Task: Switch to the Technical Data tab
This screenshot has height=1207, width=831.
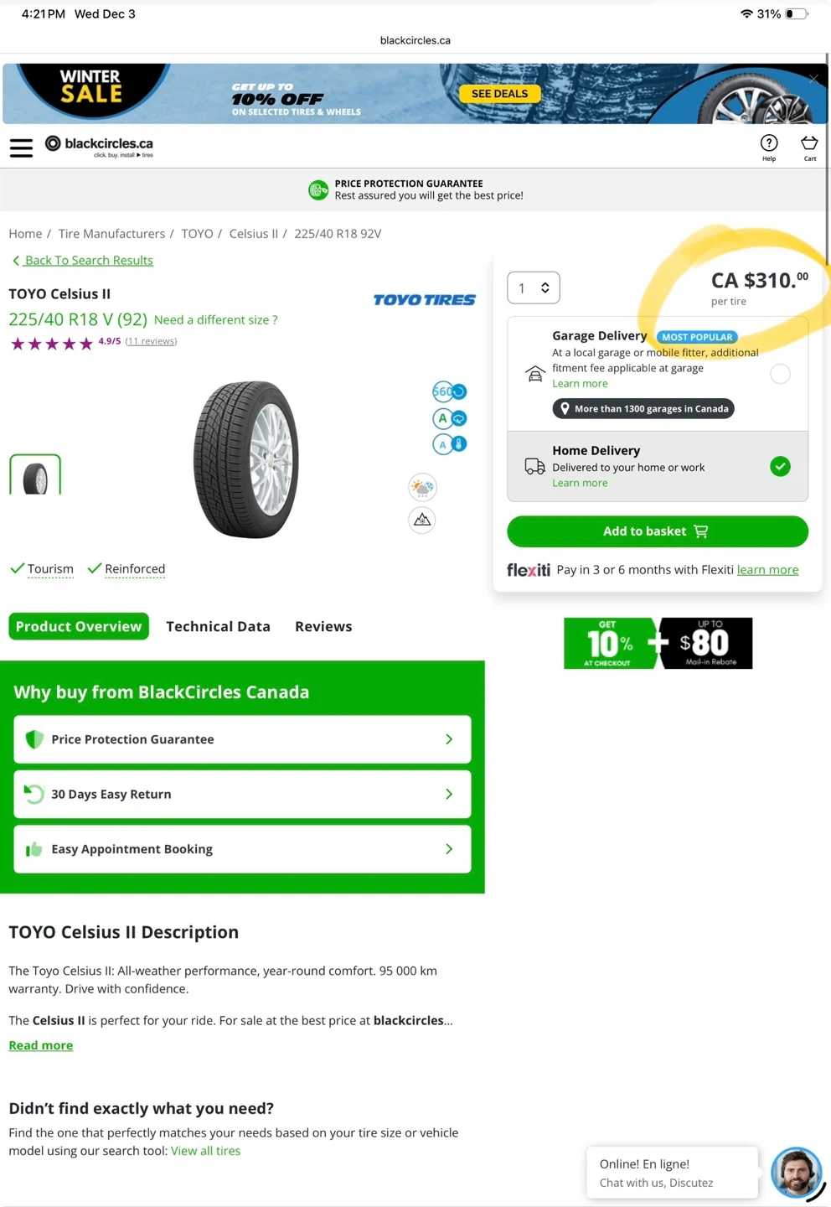Action: (218, 626)
